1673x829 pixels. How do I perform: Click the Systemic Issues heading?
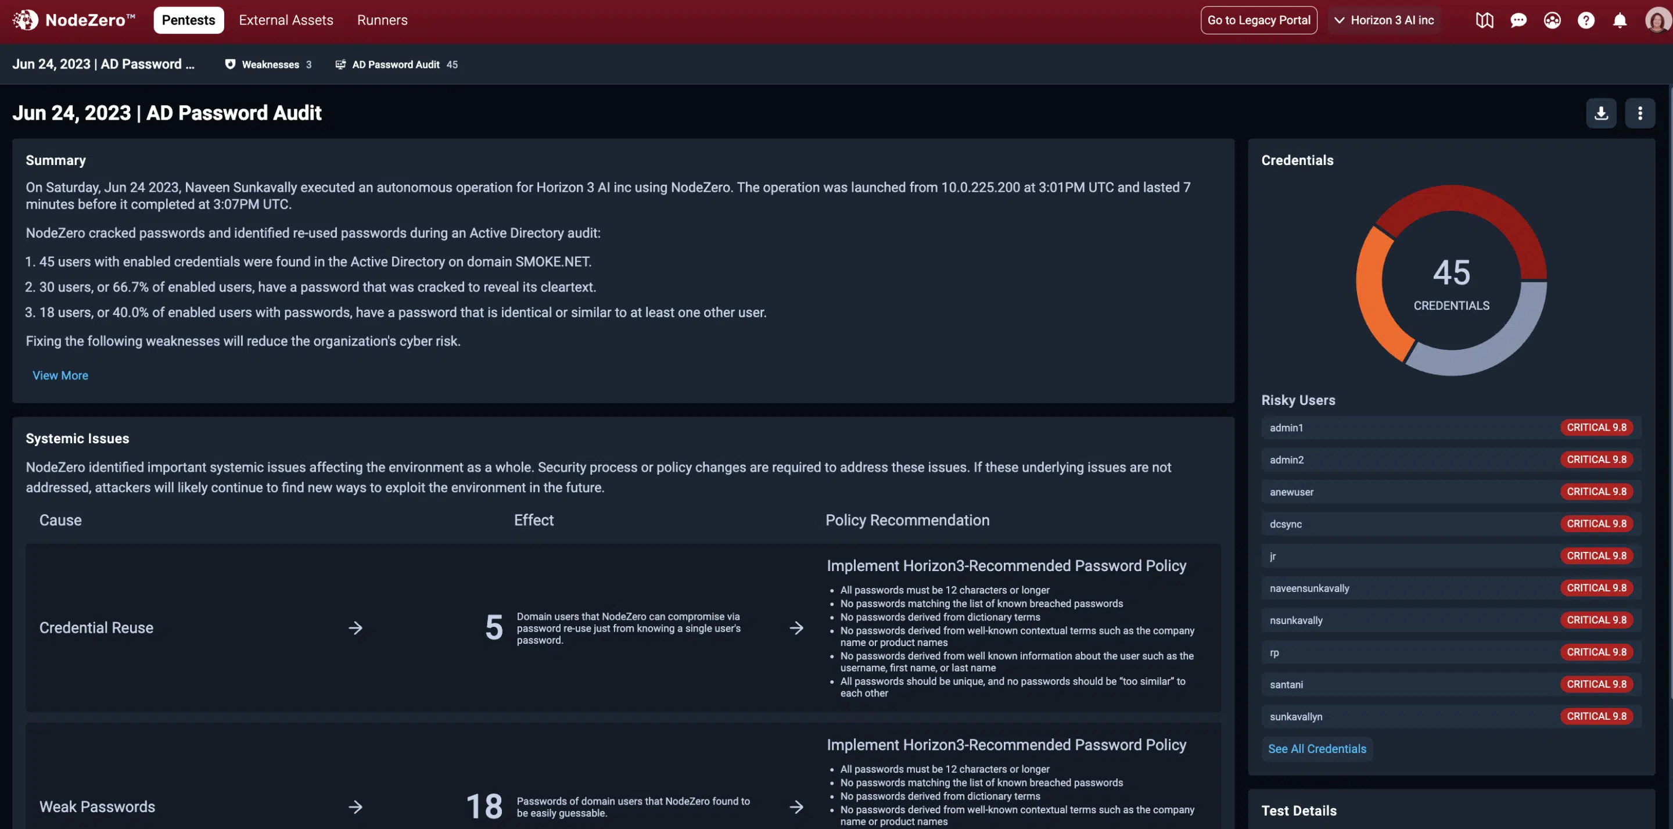point(77,438)
